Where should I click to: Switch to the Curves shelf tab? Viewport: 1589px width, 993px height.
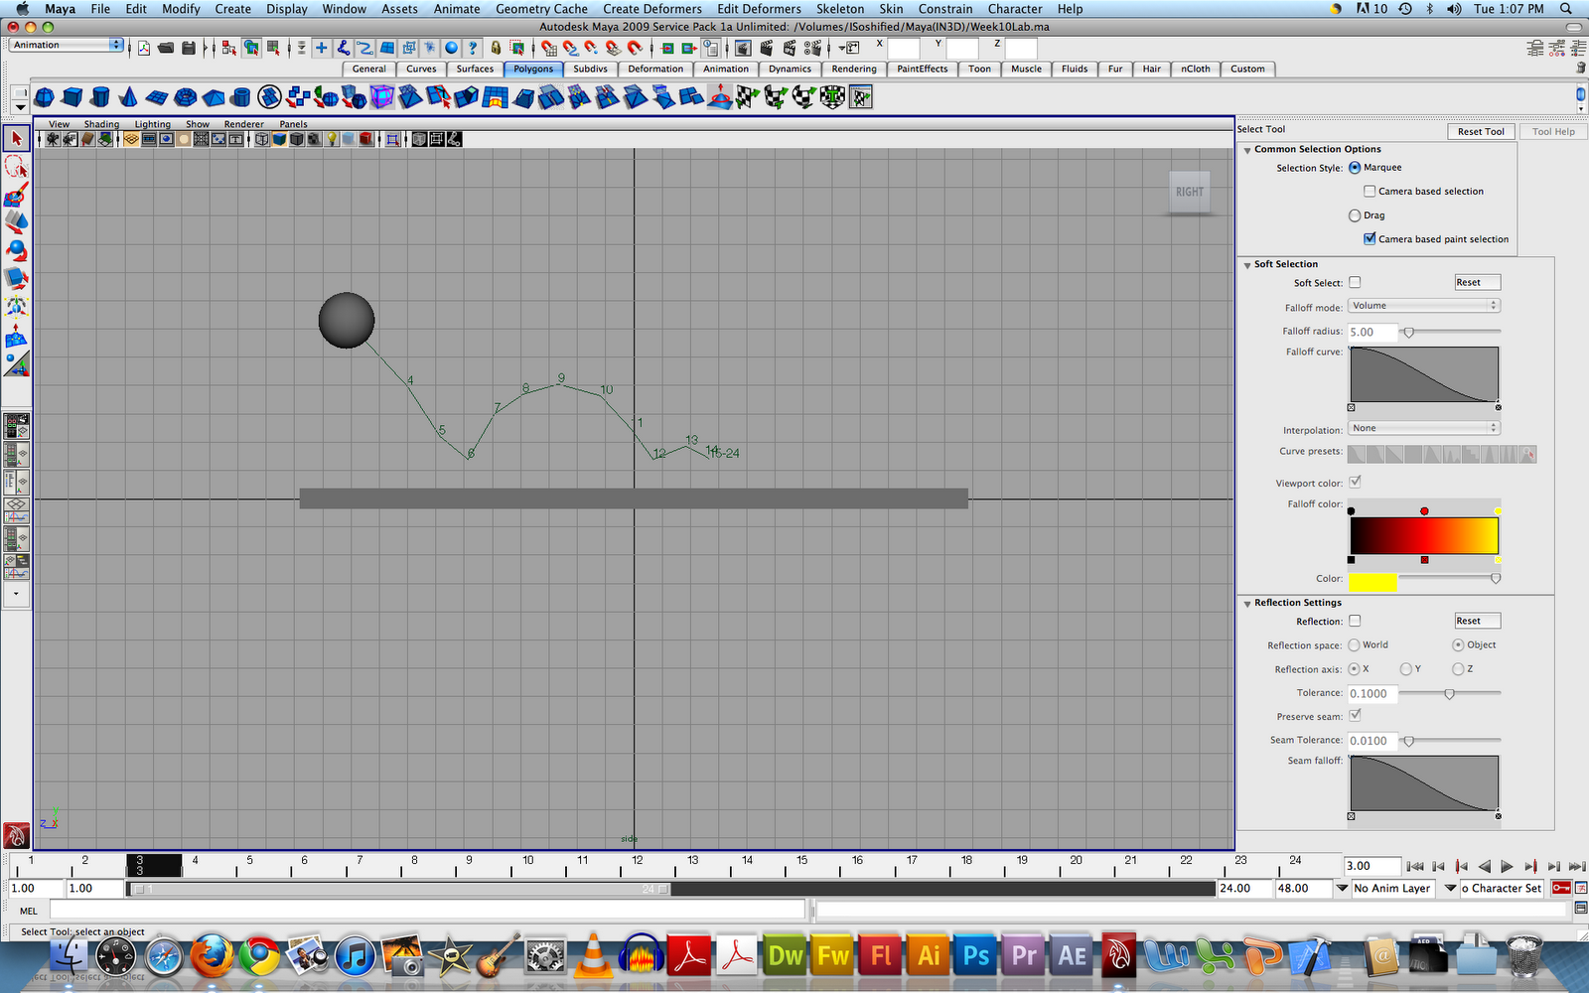tap(421, 69)
